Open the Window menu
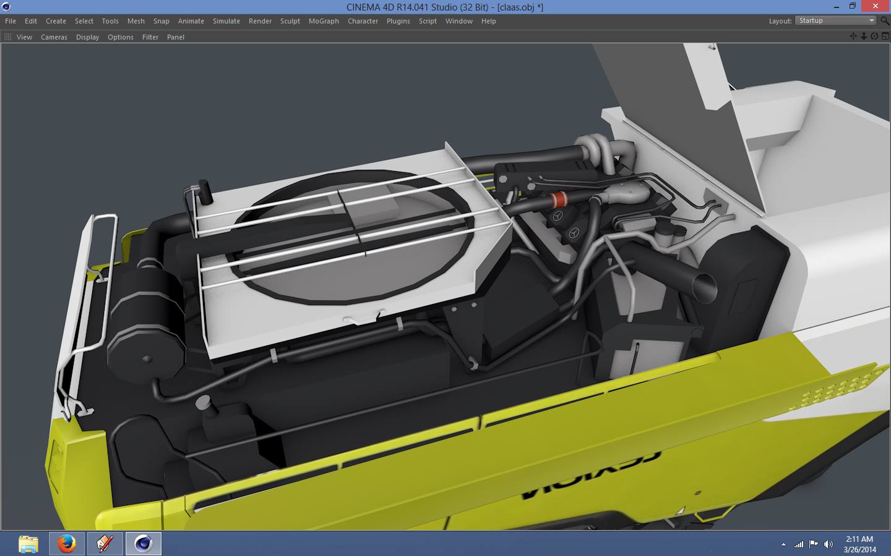The width and height of the screenshot is (891, 556). 459,21
